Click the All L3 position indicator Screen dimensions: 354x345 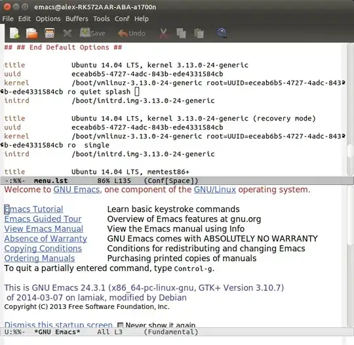[109, 332]
